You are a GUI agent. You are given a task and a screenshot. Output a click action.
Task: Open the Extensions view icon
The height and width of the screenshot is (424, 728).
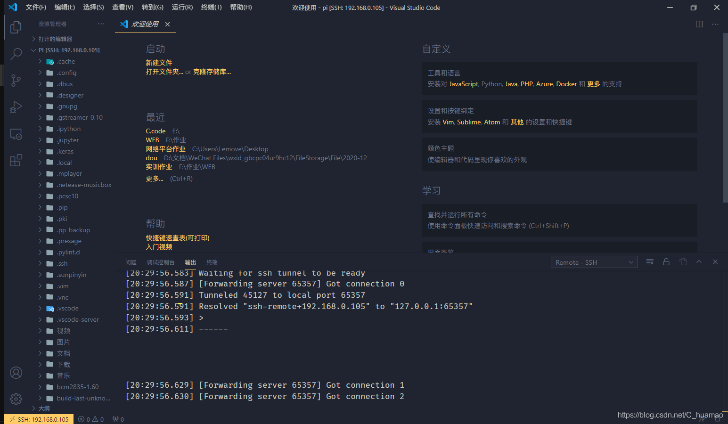click(16, 160)
